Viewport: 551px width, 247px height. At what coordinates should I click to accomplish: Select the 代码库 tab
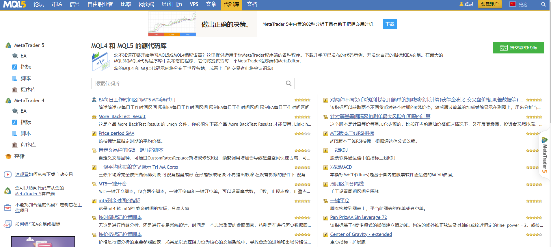point(231,5)
